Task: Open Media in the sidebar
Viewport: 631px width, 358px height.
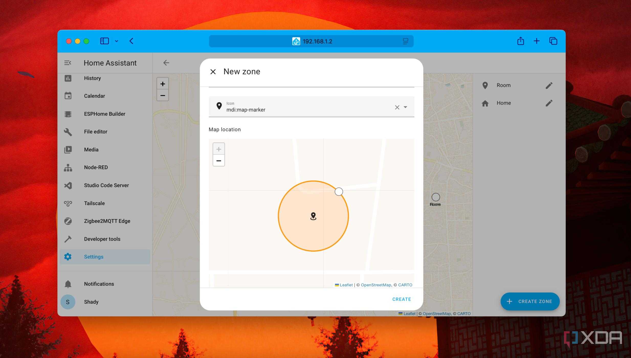Action: [x=105, y=150]
